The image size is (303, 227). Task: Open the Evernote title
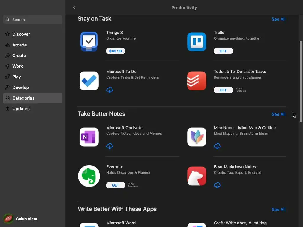coord(115,167)
